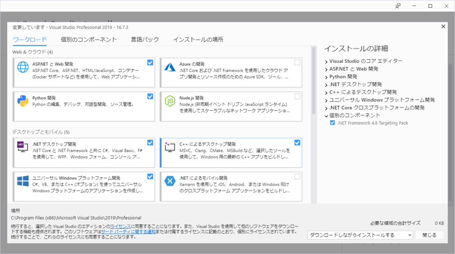
Task: Open the 言語パック tab
Action: click(145, 40)
